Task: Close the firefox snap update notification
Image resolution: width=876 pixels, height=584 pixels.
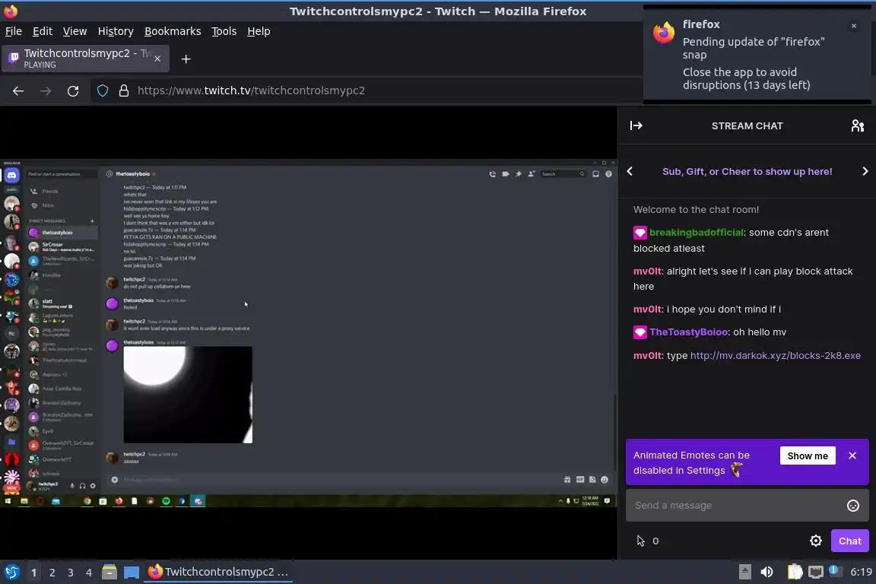Action: [x=854, y=26]
